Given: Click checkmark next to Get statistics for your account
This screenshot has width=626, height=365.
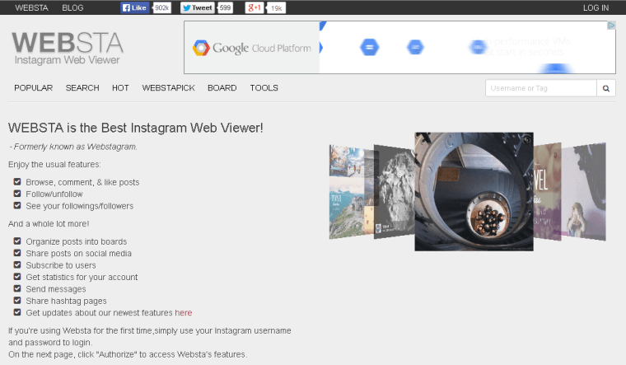Looking at the screenshot, I should click(x=17, y=277).
